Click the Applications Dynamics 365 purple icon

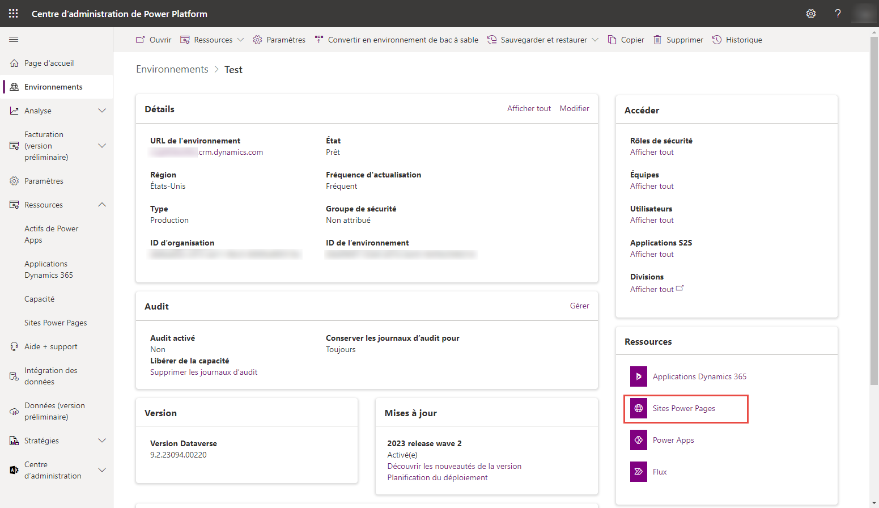point(639,376)
